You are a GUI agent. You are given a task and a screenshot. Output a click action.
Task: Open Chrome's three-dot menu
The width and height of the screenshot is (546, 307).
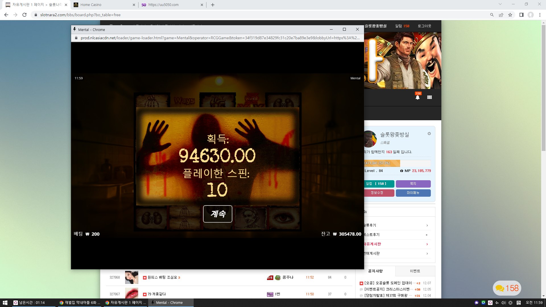(x=540, y=15)
